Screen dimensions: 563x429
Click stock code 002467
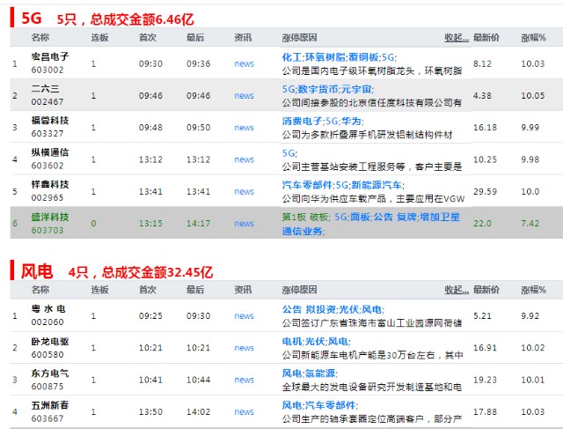pos(48,102)
